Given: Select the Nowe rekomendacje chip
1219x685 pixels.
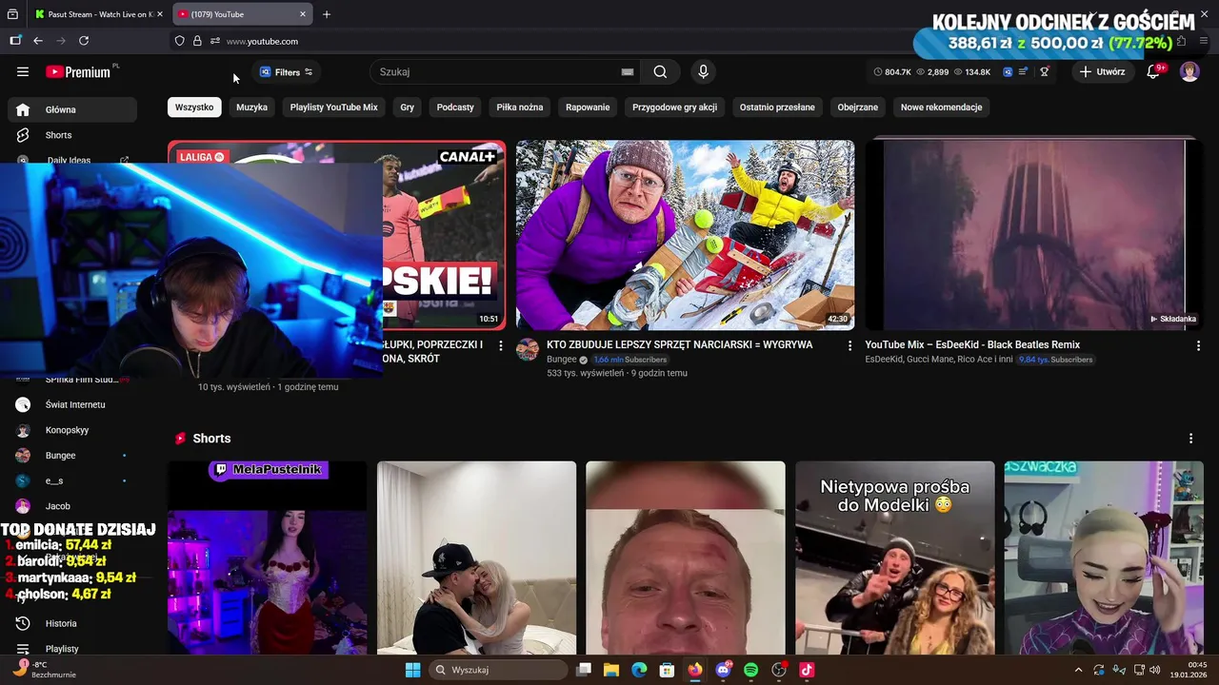Looking at the screenshot, I should 941,108.
